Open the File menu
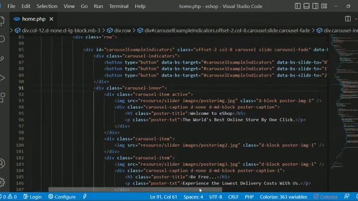Image resolution: width=358 pixels, height=201 pixels. 11,6
